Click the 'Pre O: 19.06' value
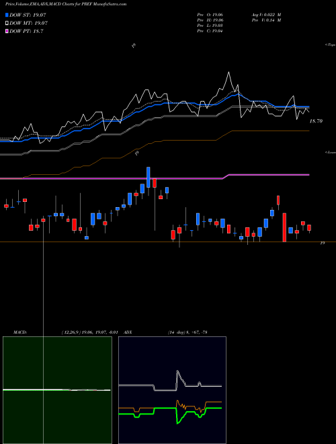 coord(210,15)
